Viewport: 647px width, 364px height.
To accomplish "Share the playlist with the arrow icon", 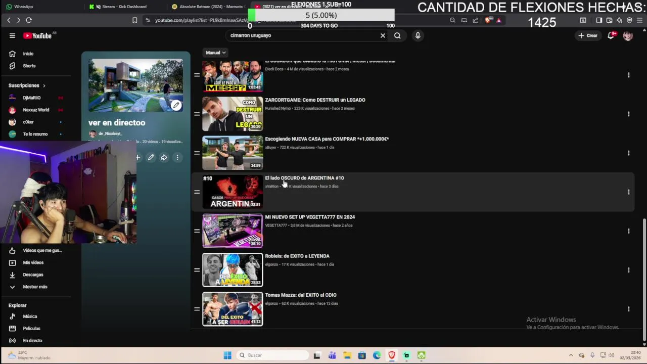I will click(164, 158).
